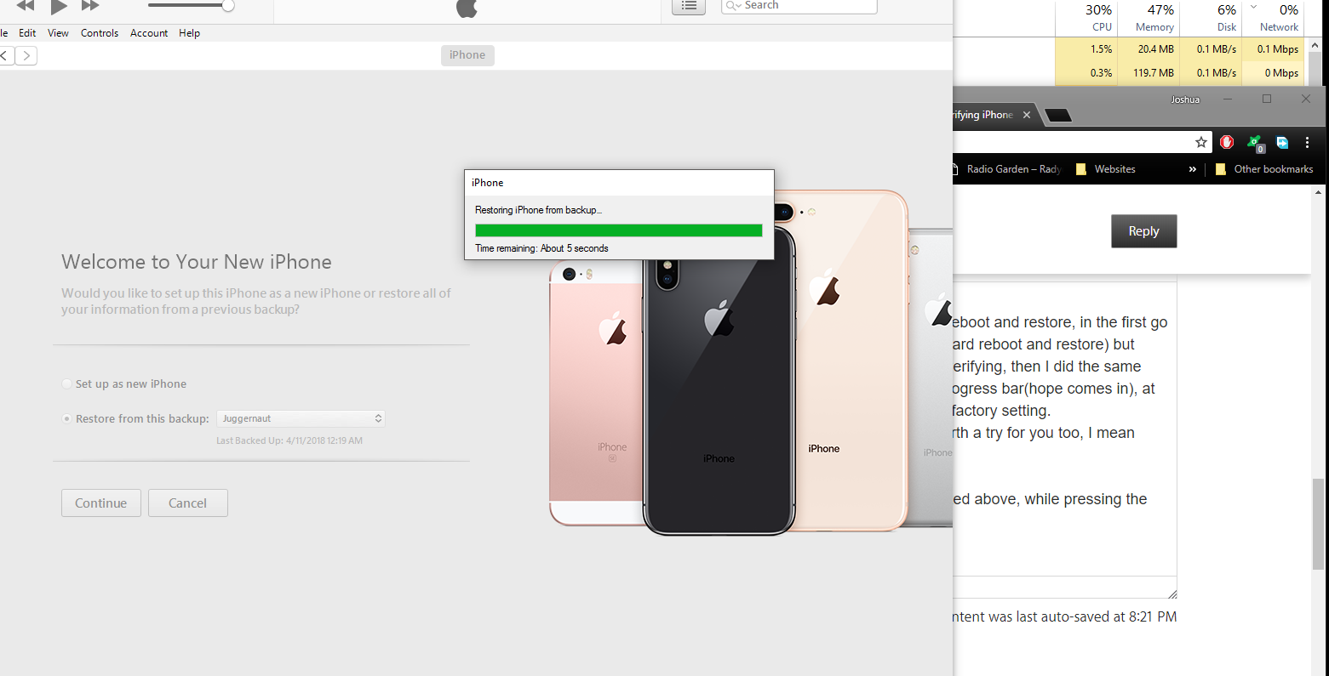Screen dimensions: 1329x676
Task: Sort Task Manager by CPU column
Action: pos(1086,18)
